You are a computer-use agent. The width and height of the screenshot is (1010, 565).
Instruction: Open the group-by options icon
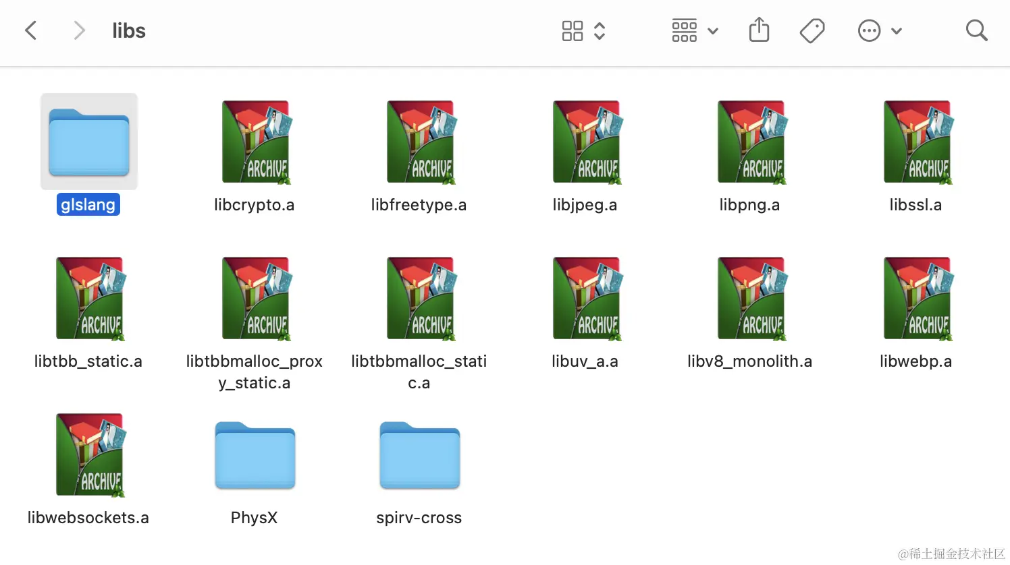(685, 31)
